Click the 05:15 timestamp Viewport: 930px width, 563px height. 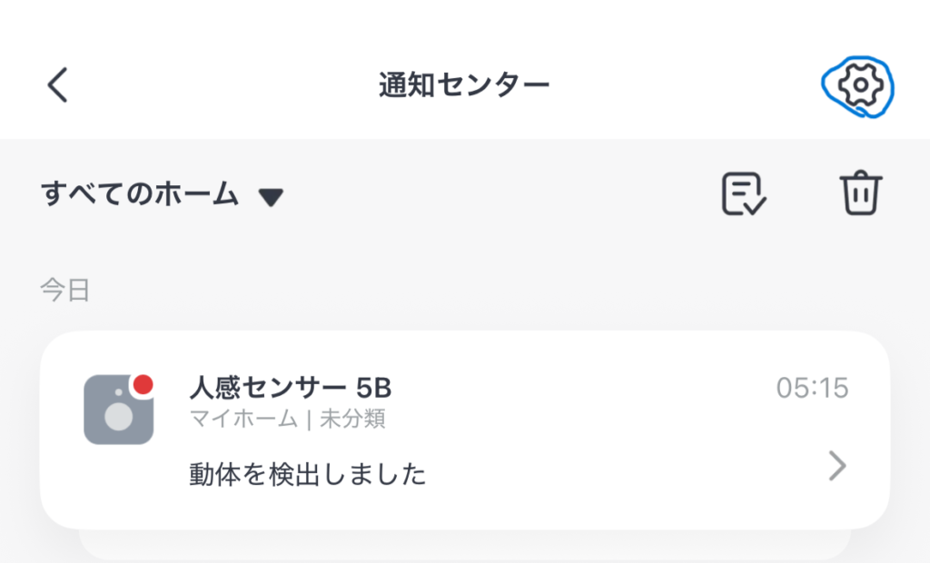point(811,389)
